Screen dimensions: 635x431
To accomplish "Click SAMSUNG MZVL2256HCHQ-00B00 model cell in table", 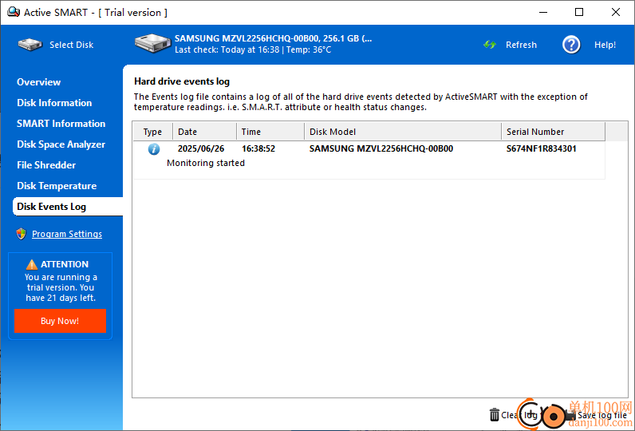I will click(381, 148).
